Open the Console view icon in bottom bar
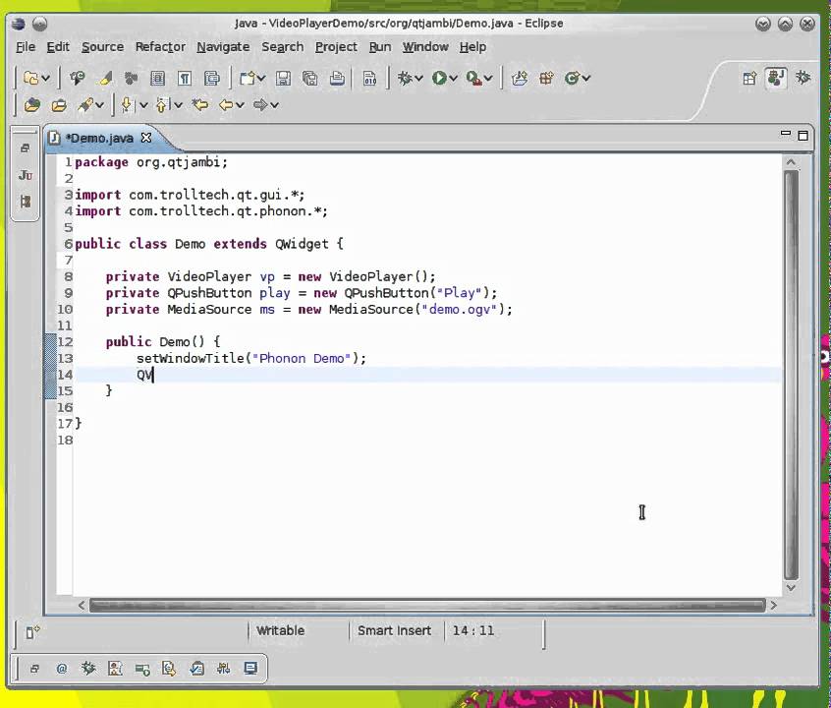The height and width of the screenshot is (708, 831). pyautogui.click(x=250, y=669)
